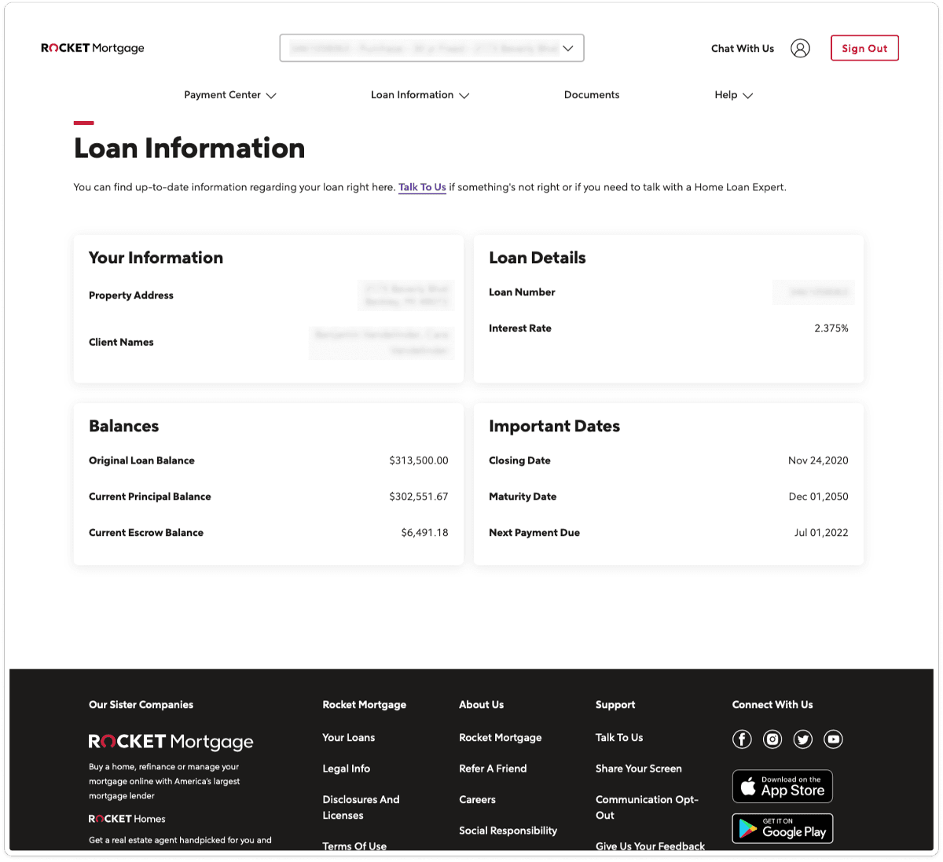The image size is (943, 862).
Task: Open the Instagram social icon
Action: 772,739
